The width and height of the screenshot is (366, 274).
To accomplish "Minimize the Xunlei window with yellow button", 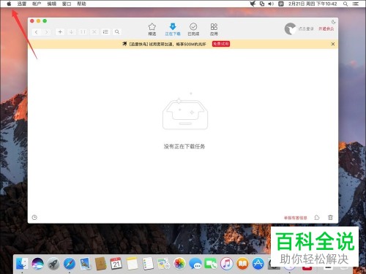I will pos(38,21).
